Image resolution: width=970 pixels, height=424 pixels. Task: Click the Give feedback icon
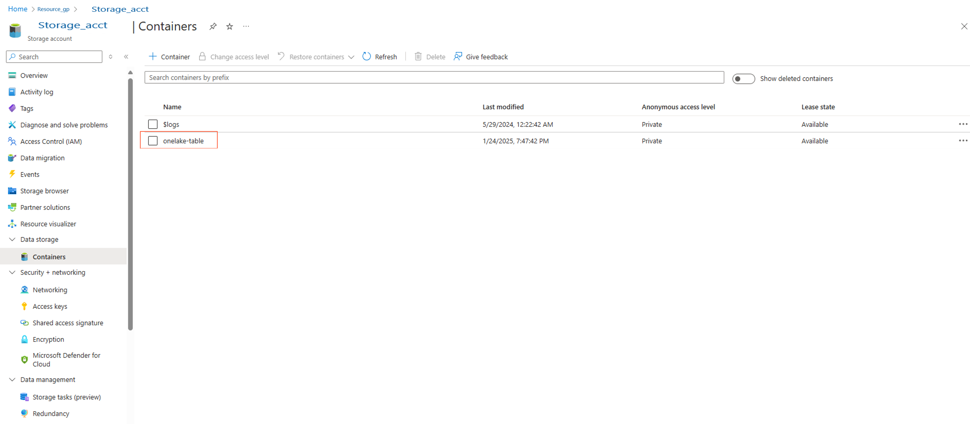458,57
